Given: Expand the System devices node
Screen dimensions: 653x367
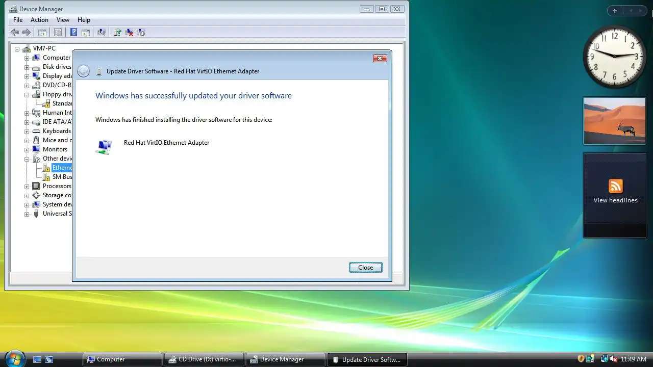Looking at the screenshot, I should click(27, 205).
